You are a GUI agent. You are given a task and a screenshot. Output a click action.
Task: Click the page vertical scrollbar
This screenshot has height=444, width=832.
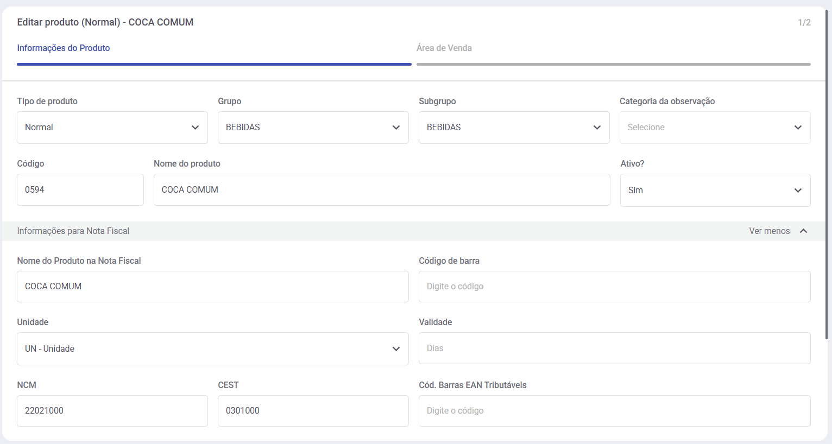click(x=827, y=174)
